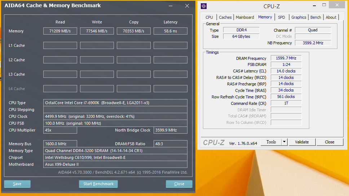Click DRAM Frequency value 1599.7 MHz
This screenshot has height=196, width=349.
point(286,58)
